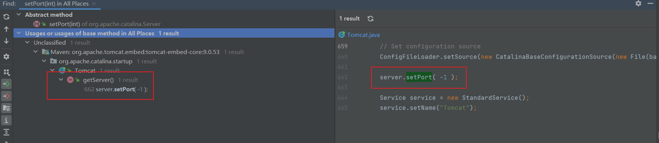Collapse the org.apache.catalina.startup package node
659x143 pixels.
pyautogui.click(x=44, y=61)
